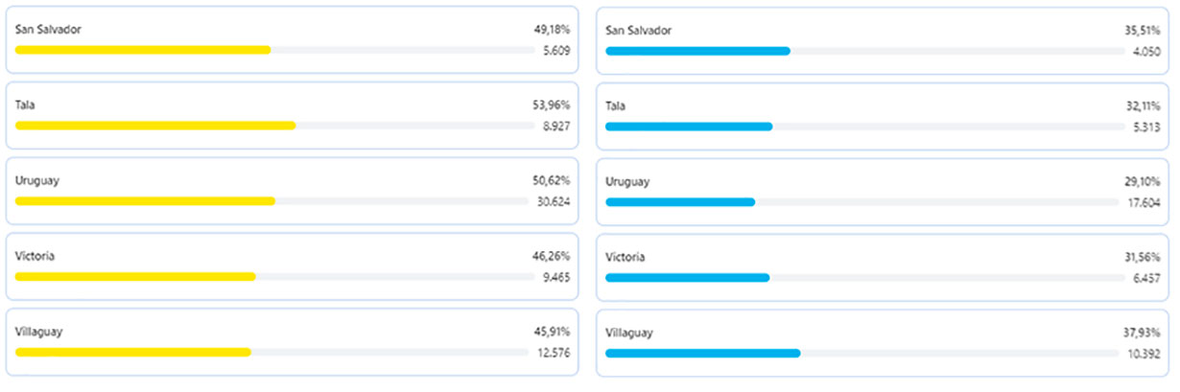The image size is (1180, 392).
Task: Select the yellow Tala progress bar
Action: coord(155,126)
